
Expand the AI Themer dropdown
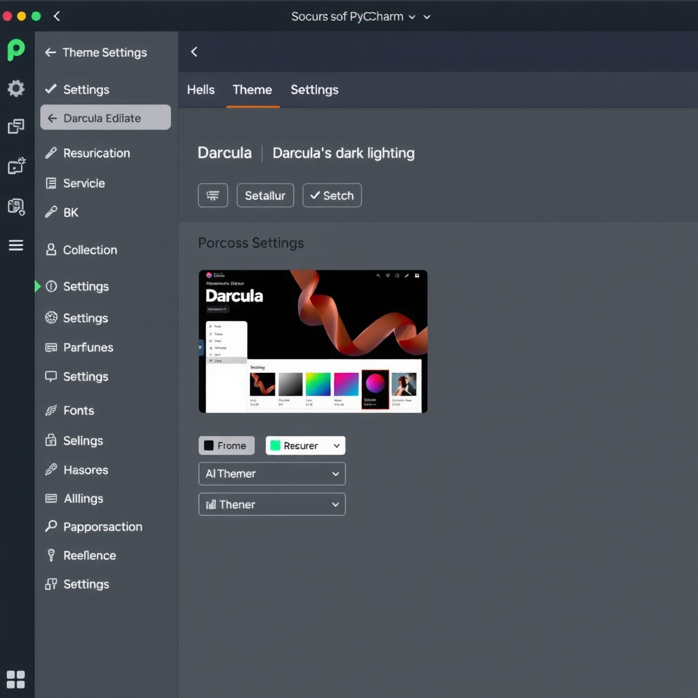point(271,474)
